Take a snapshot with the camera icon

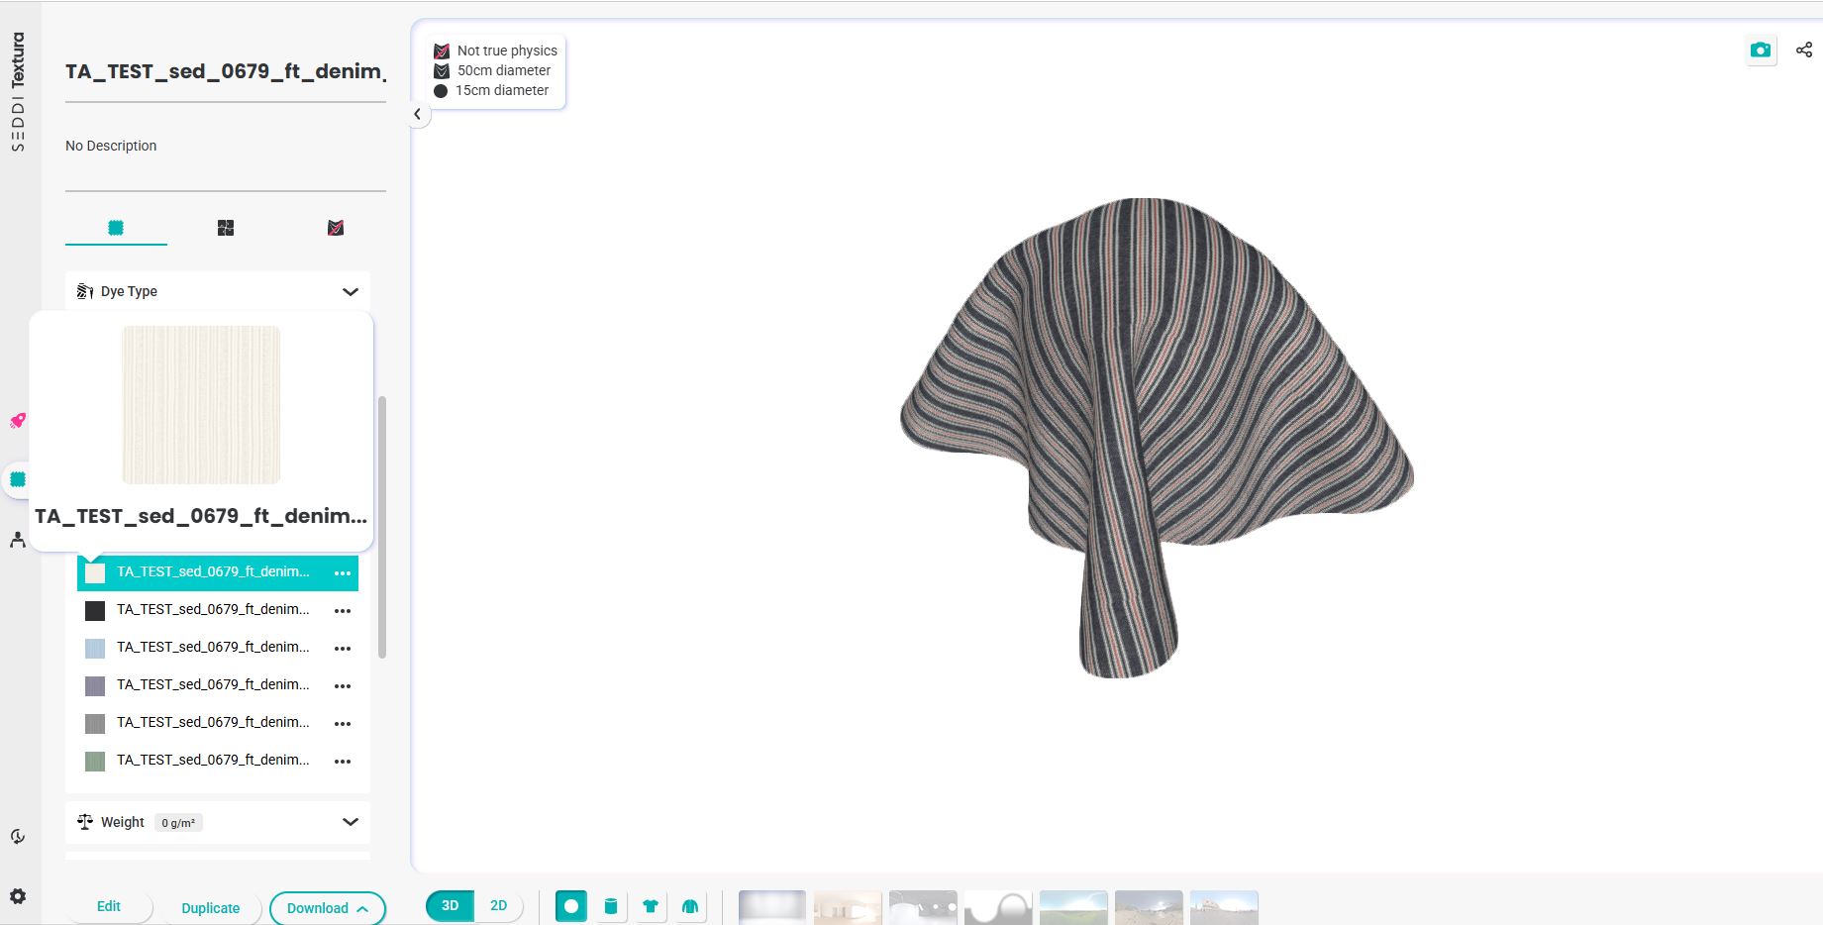coord(1760,51)
